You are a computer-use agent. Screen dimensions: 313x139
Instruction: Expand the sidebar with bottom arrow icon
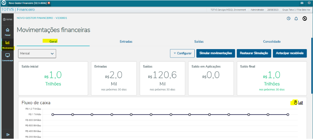pyautogui.click(x=8, y=135)
